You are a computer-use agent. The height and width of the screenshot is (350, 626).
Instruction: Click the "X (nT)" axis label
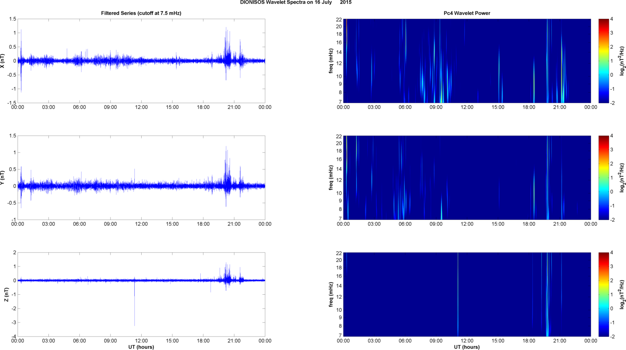pos(3,61)
